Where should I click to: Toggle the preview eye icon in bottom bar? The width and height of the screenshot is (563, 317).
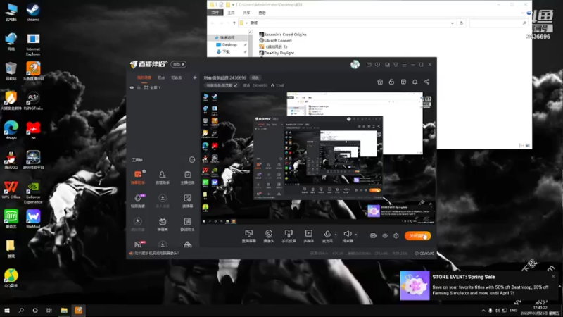[385, 236]
